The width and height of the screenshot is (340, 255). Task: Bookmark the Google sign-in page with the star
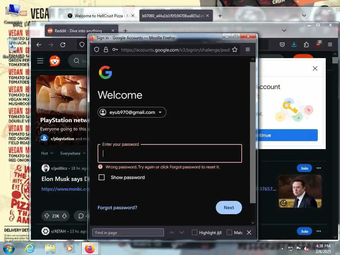[x=235, y=50]
